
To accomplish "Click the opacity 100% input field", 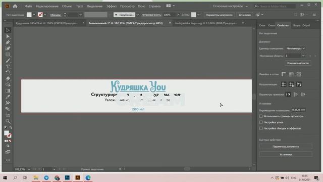I will 169,15.
